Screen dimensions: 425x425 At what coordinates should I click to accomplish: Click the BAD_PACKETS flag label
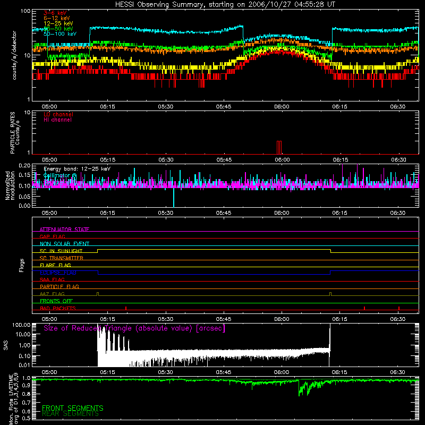[58, 308]
